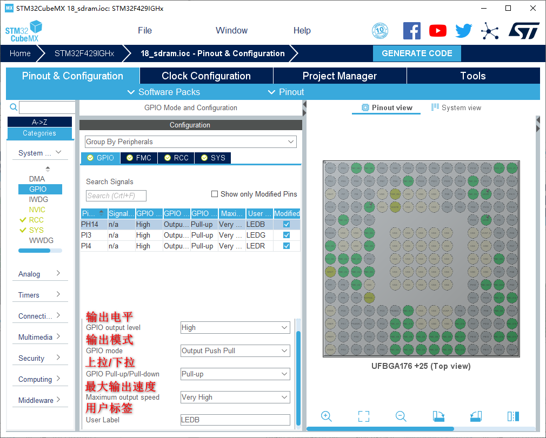Zoom out of the chip pinout
Screen dimensions: 546x438
pyautogui.click(x=401, y=416)
